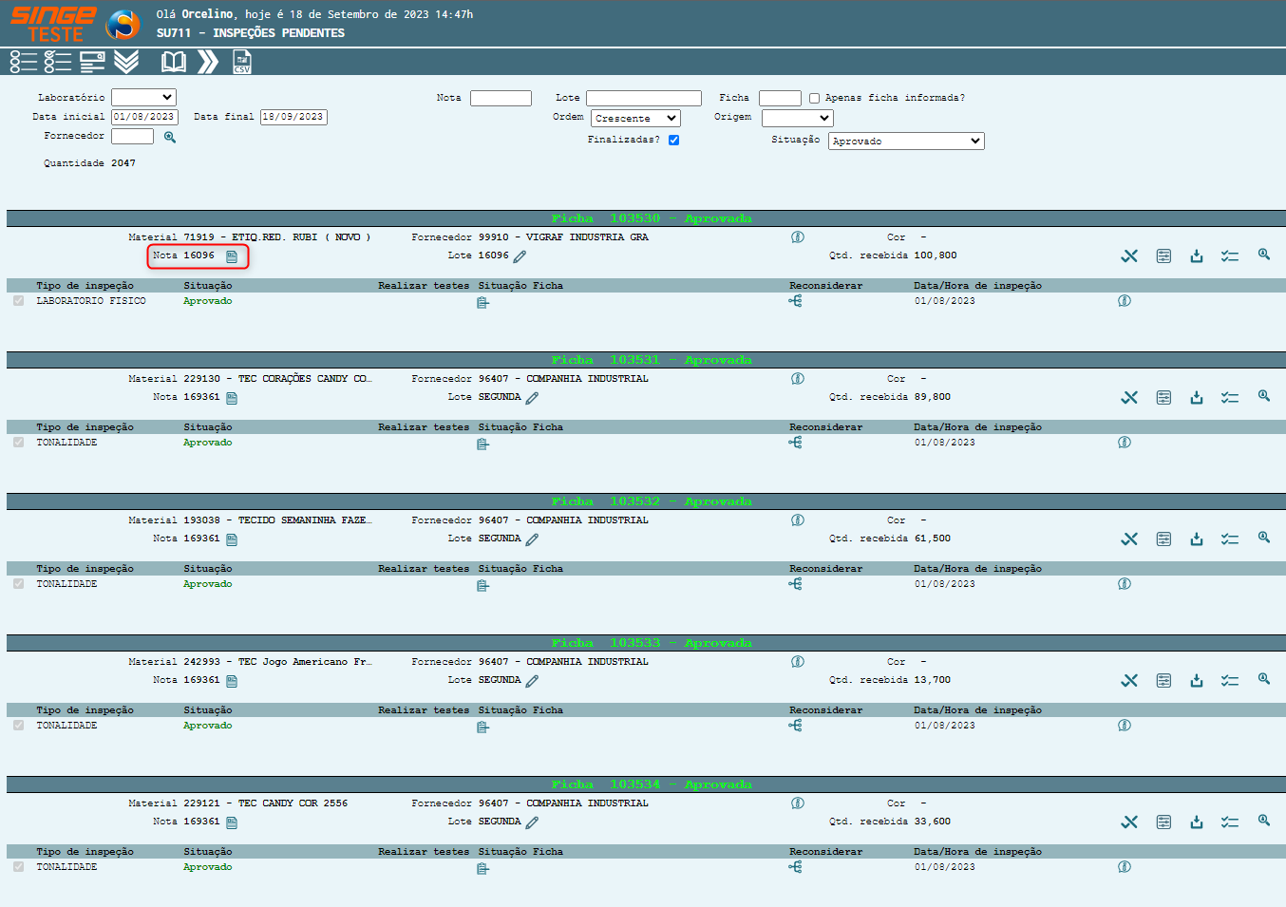The height and width of the screenshot is (907, 1286).
Task: Click the Data inicial date field
Action: (144, 117)
